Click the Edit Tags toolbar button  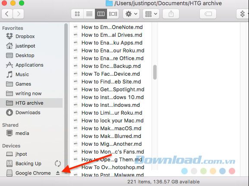click(208, 14)
